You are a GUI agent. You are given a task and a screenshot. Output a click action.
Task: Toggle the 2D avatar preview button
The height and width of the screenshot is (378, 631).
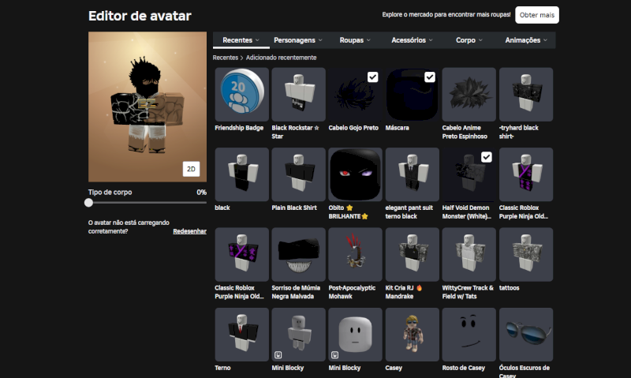[x=191, y=169]
